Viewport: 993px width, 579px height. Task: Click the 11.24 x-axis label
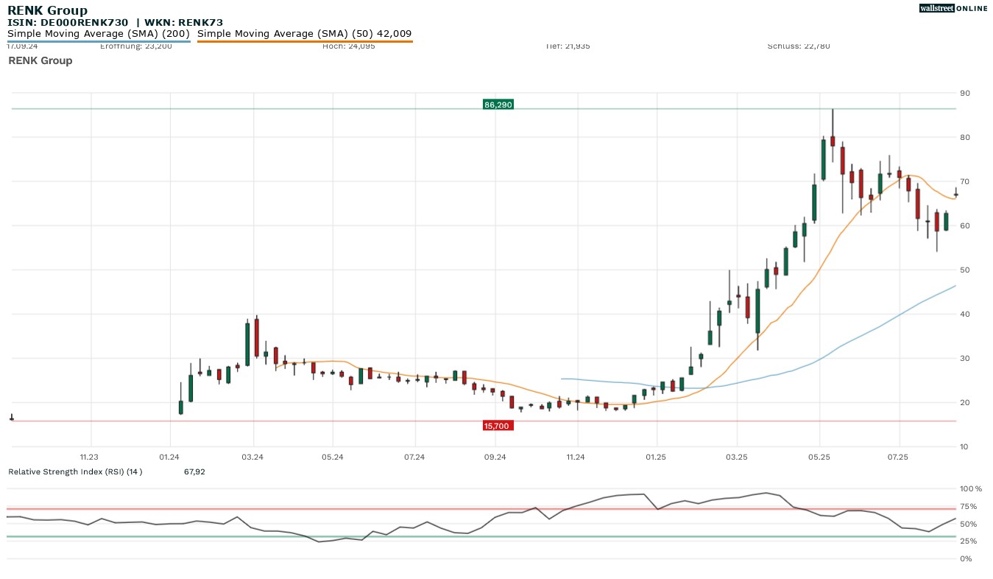[576, 457]
